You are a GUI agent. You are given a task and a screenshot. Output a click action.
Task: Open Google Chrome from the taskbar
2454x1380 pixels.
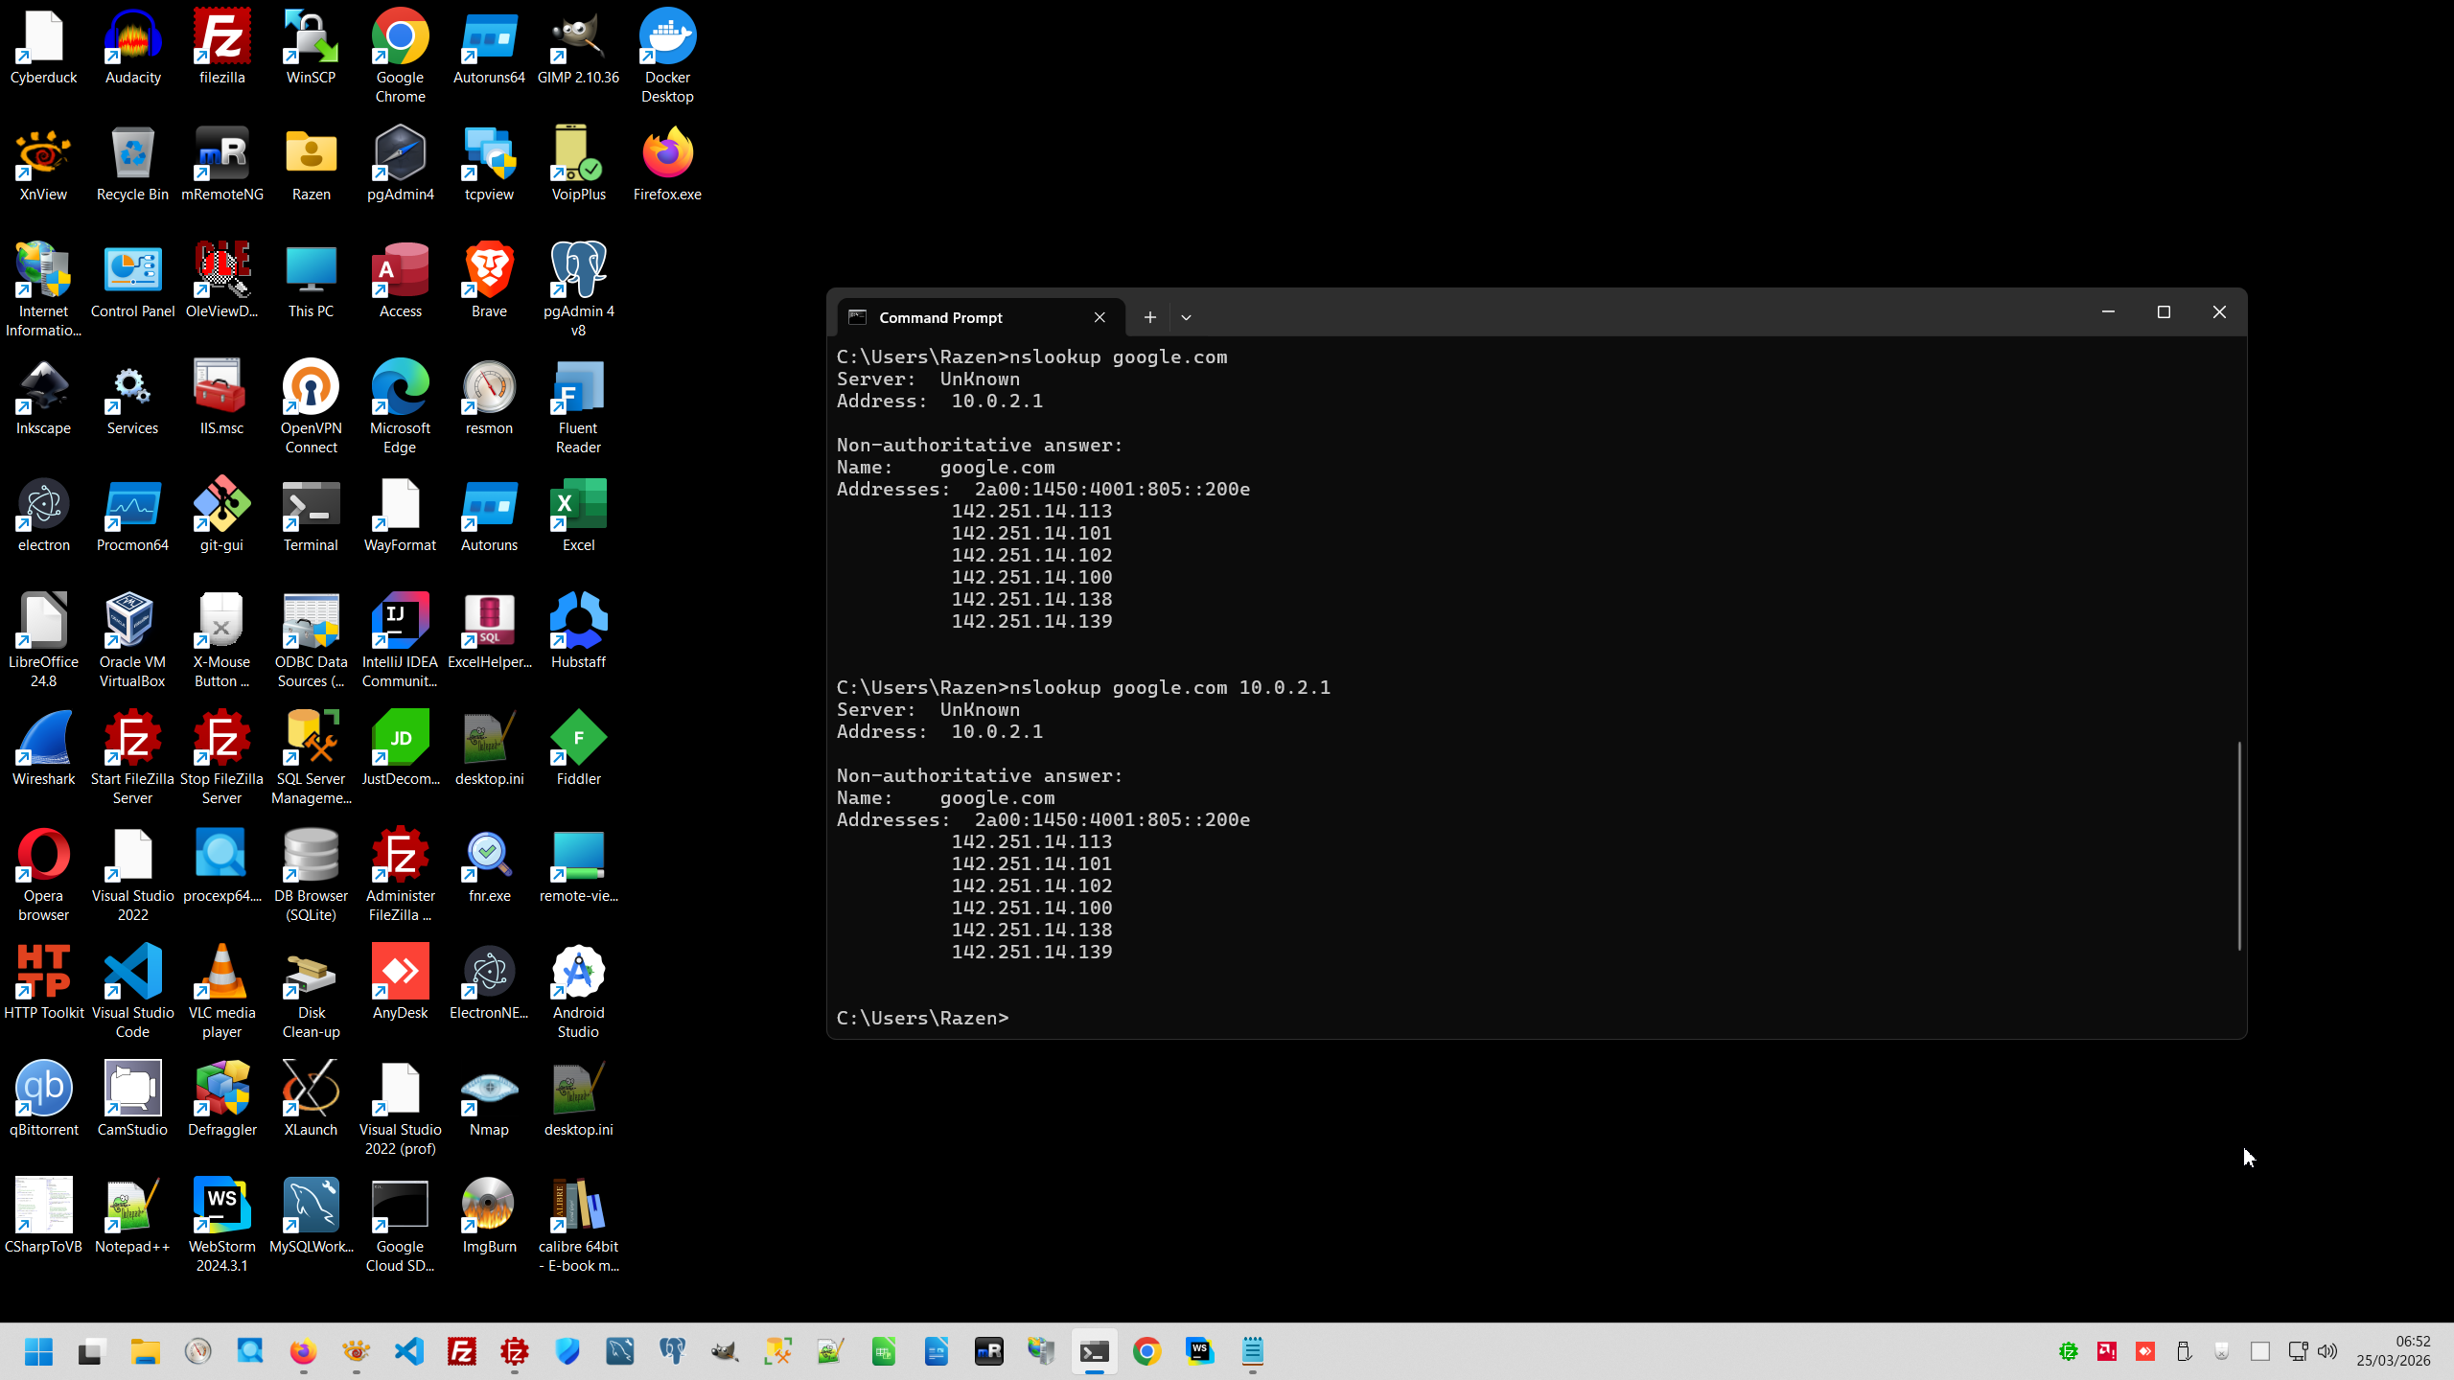point(1146,1351)
